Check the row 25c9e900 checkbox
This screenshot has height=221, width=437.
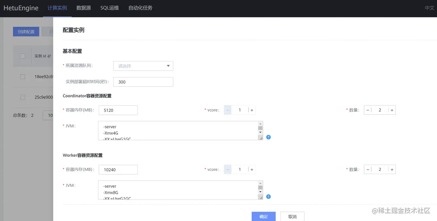[23, 97]
